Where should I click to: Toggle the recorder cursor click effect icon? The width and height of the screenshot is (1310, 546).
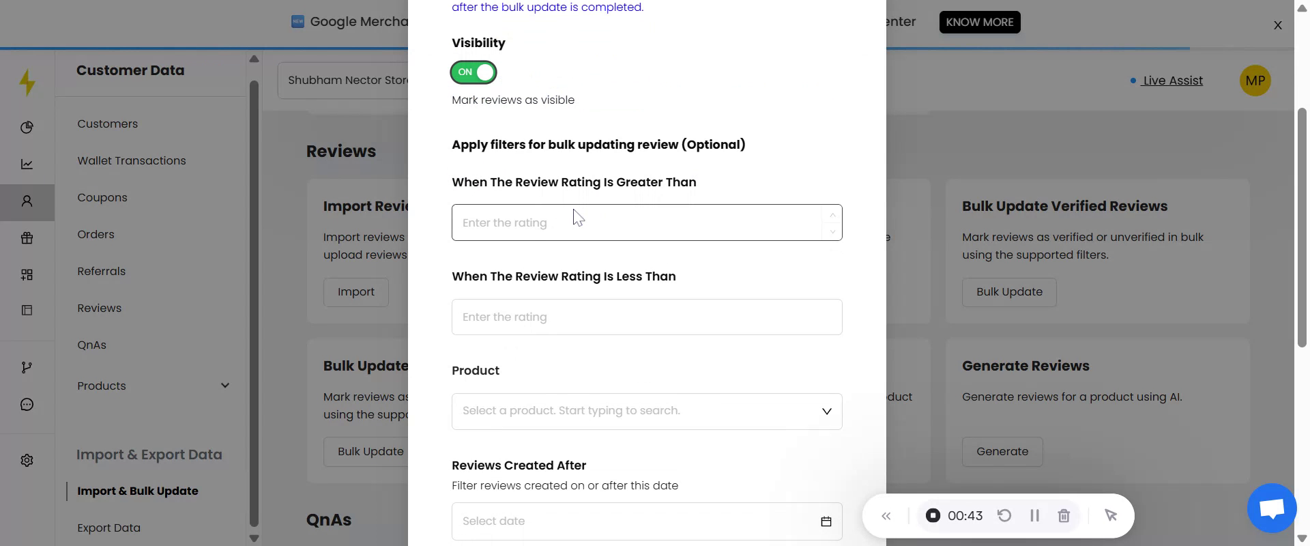[1110, 515]
